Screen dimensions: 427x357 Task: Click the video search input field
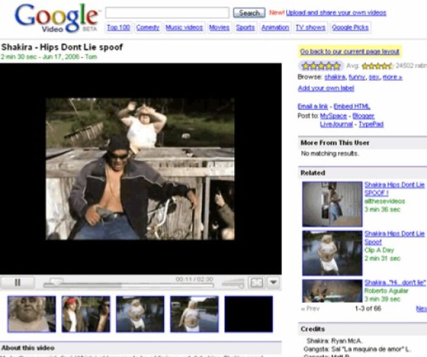point(167,13)
